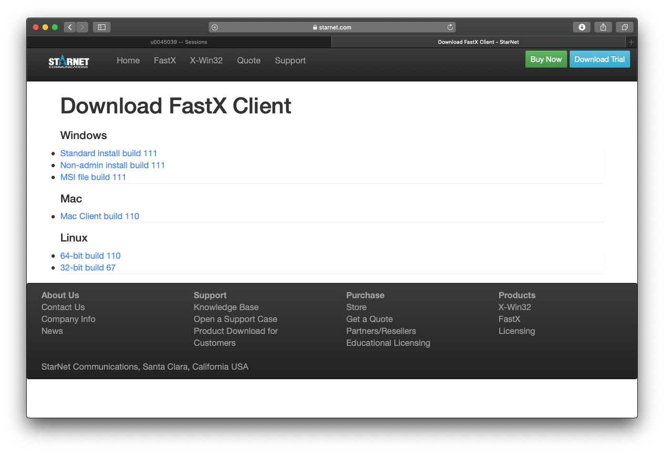Open the Home nav item
This screenshot has height=453, width=664.
128,60
